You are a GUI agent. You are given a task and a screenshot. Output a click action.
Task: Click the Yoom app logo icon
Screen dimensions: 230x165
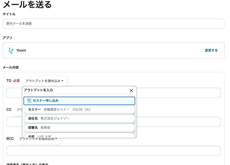(11, 50)
